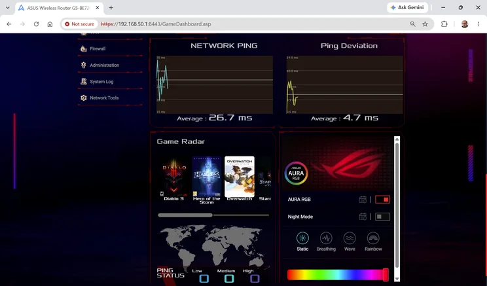Click the PING STATUS label
The image size is (487, 286).
(170, 273)
